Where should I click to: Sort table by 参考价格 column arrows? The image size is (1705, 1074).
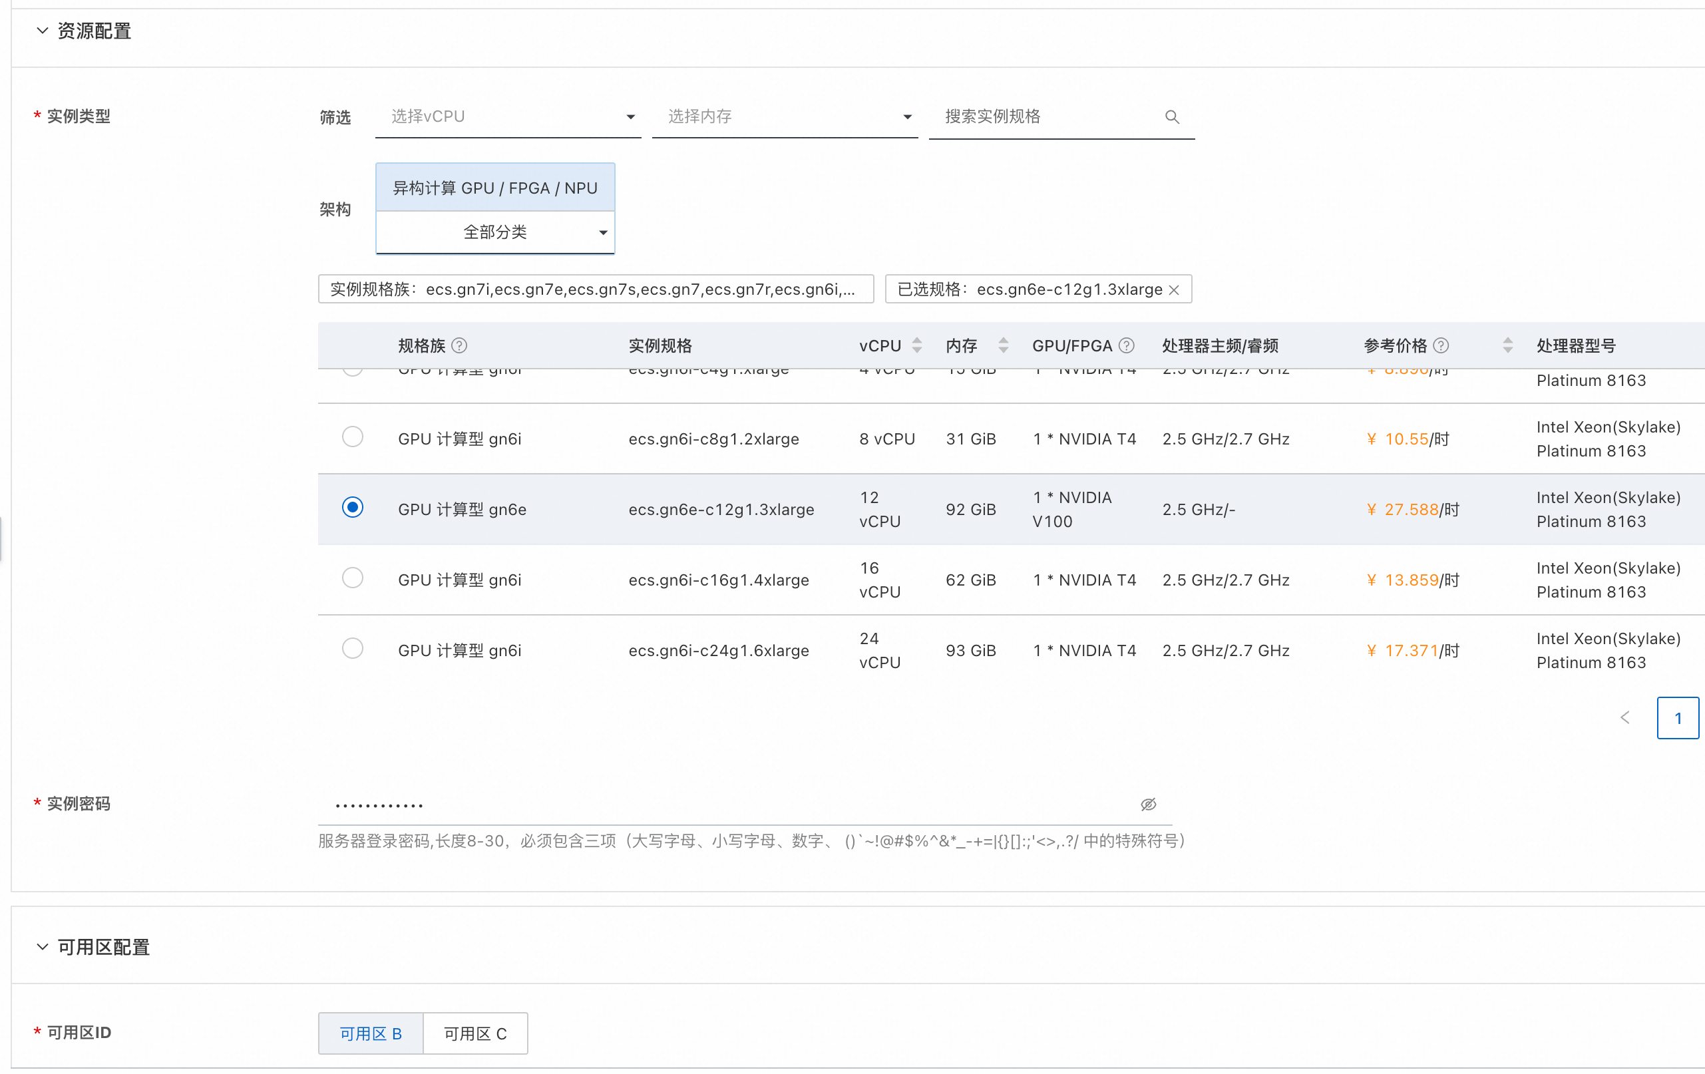point(1507,345)
